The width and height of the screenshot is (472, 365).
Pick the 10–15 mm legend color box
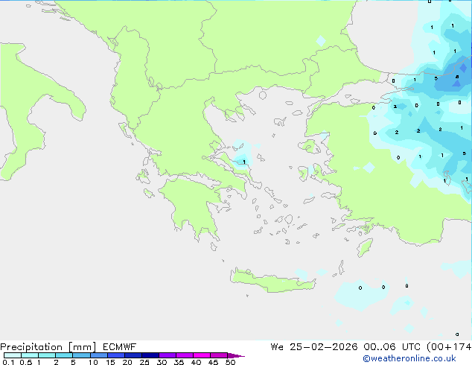pos(99,355)
